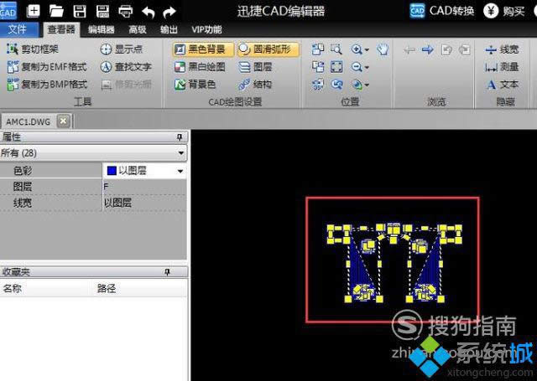Toggle 黑白绘图 mode
This screenshot has width=537, height=381.
point(200,67)
